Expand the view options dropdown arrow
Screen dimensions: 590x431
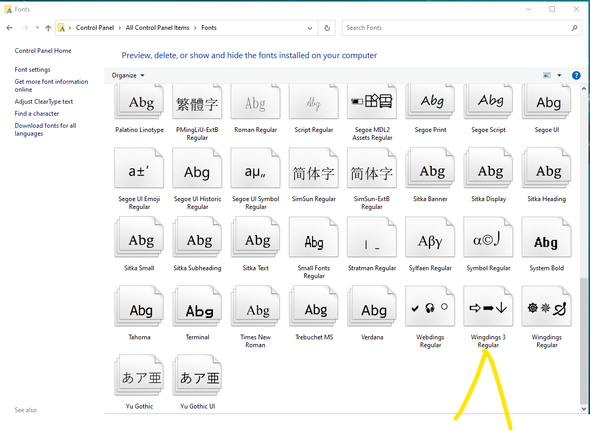coord(559,75)
